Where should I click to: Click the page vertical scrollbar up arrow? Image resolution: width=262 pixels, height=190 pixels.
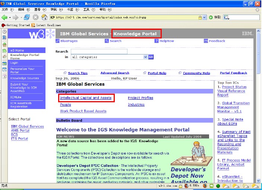click(258, 31)
